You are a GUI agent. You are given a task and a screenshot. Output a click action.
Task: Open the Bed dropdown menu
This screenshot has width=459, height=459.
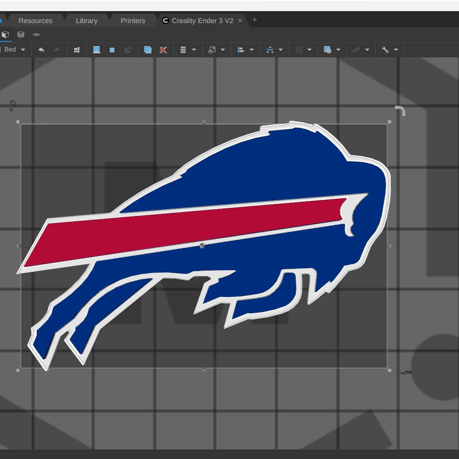tap(23, 50)
